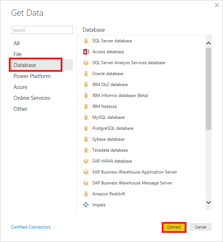
Task: Choose the Sybase database label
Action: 108,139
